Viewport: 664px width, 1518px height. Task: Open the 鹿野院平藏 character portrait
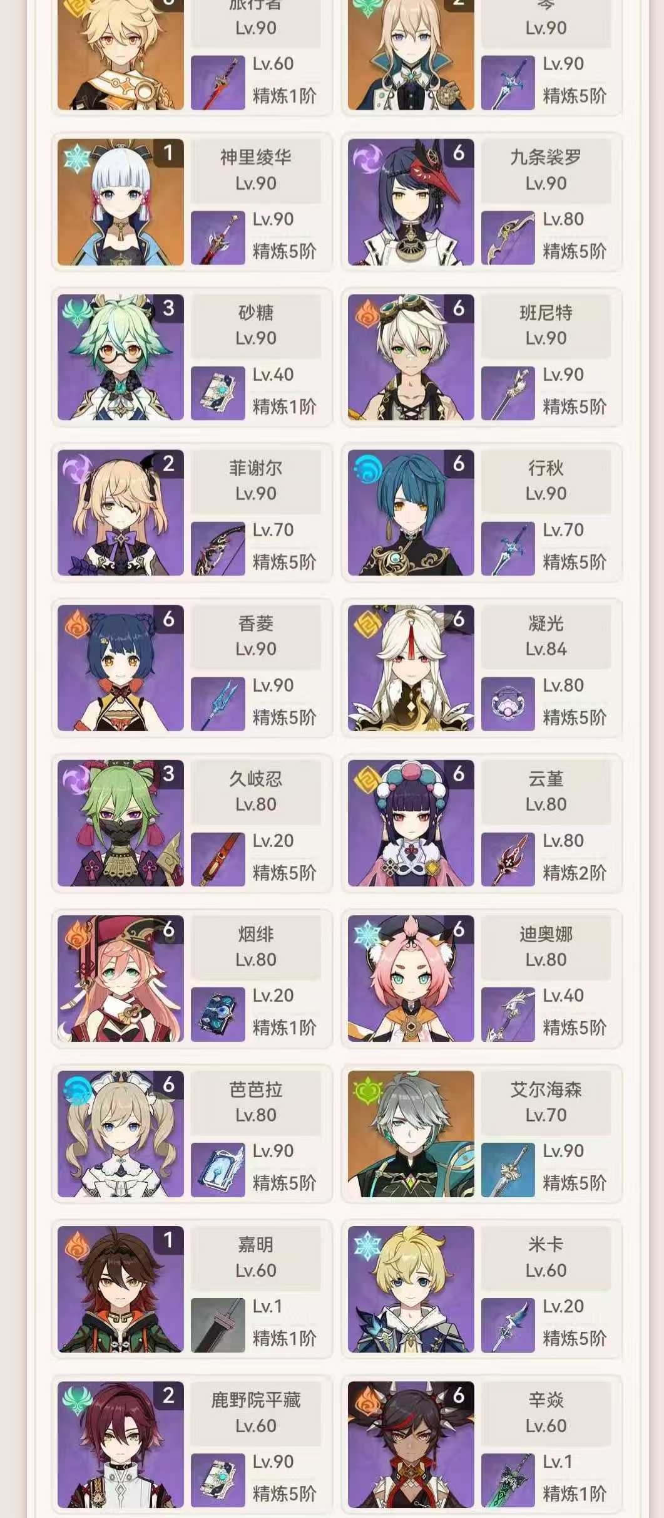[120, 1445]
